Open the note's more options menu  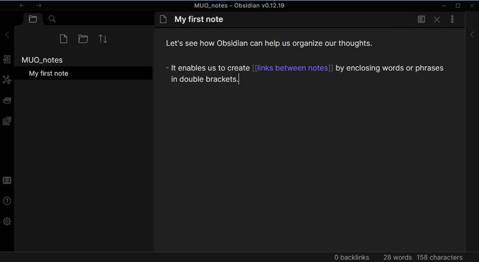(452, 19)
